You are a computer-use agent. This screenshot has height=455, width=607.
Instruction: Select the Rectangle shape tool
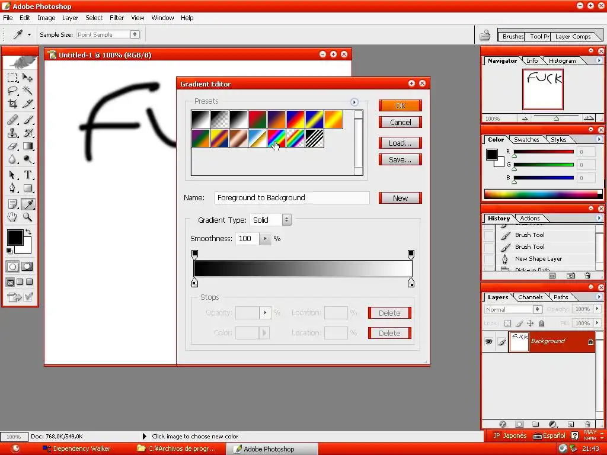[27, 188]
